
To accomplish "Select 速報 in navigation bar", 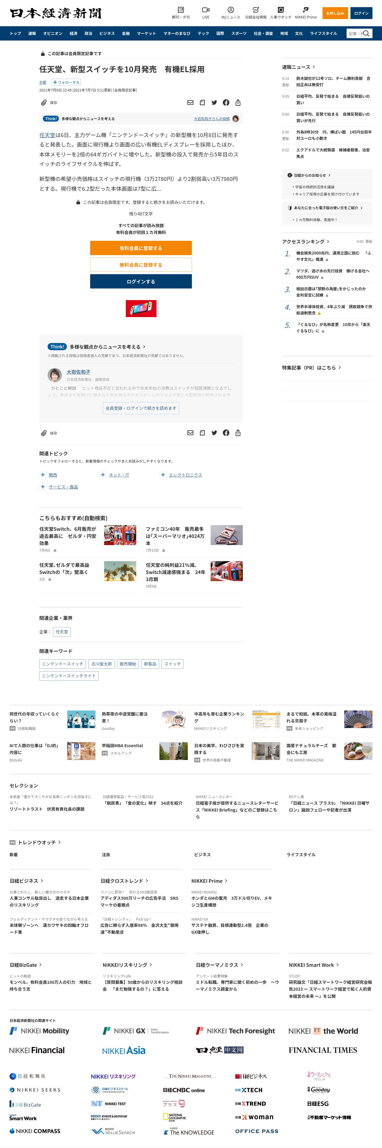I will tap(32, 33).
